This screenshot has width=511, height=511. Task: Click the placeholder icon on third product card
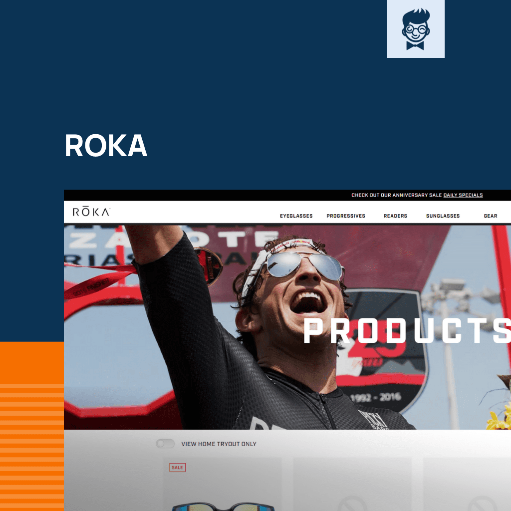482,504
